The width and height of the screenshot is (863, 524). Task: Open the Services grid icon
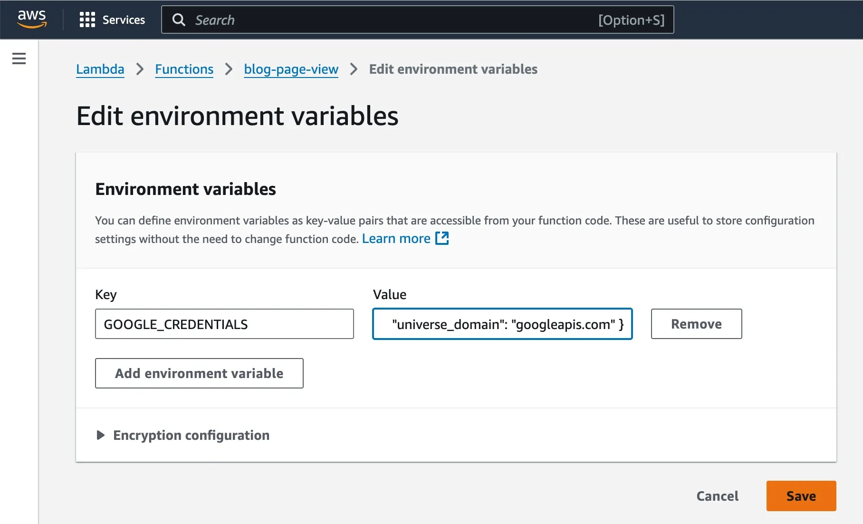coord(87,19)
